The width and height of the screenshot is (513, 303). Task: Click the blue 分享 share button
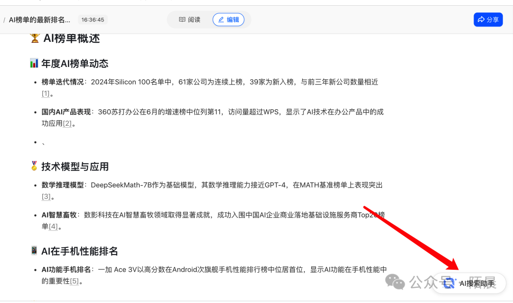pyautogui.click(x=488, y=19)
